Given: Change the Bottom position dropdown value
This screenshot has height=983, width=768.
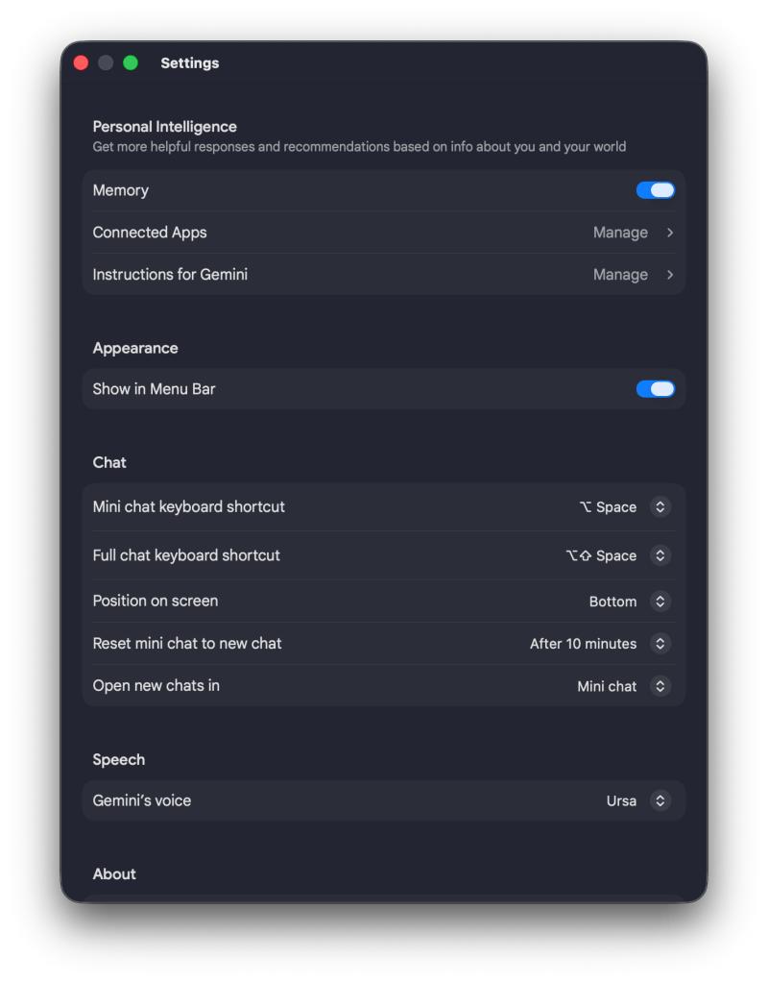Looking at the screenshot, I should 612,602.
